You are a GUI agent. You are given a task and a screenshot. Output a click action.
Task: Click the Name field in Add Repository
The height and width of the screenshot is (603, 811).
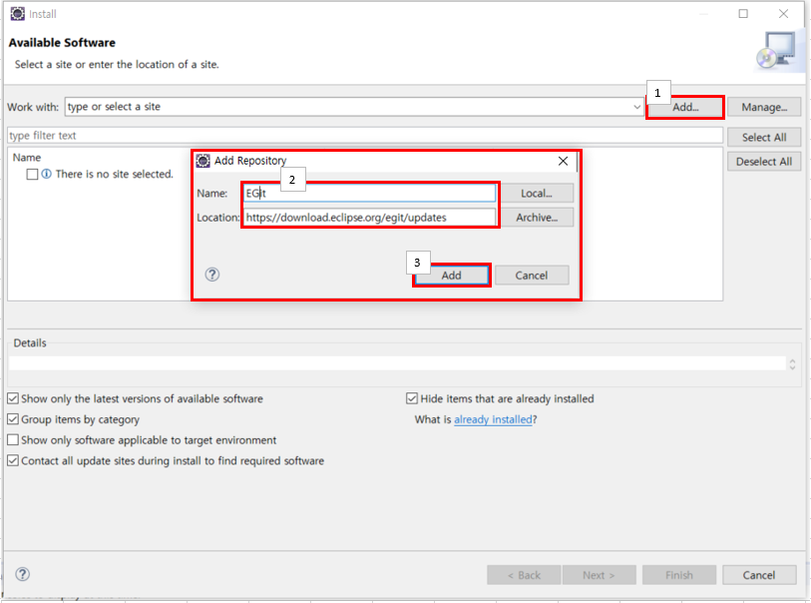(x=369, y=193)
